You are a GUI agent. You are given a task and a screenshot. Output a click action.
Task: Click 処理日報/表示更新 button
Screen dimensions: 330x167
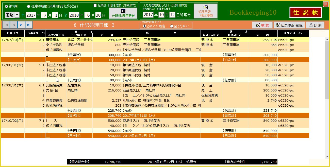[206, 11]
